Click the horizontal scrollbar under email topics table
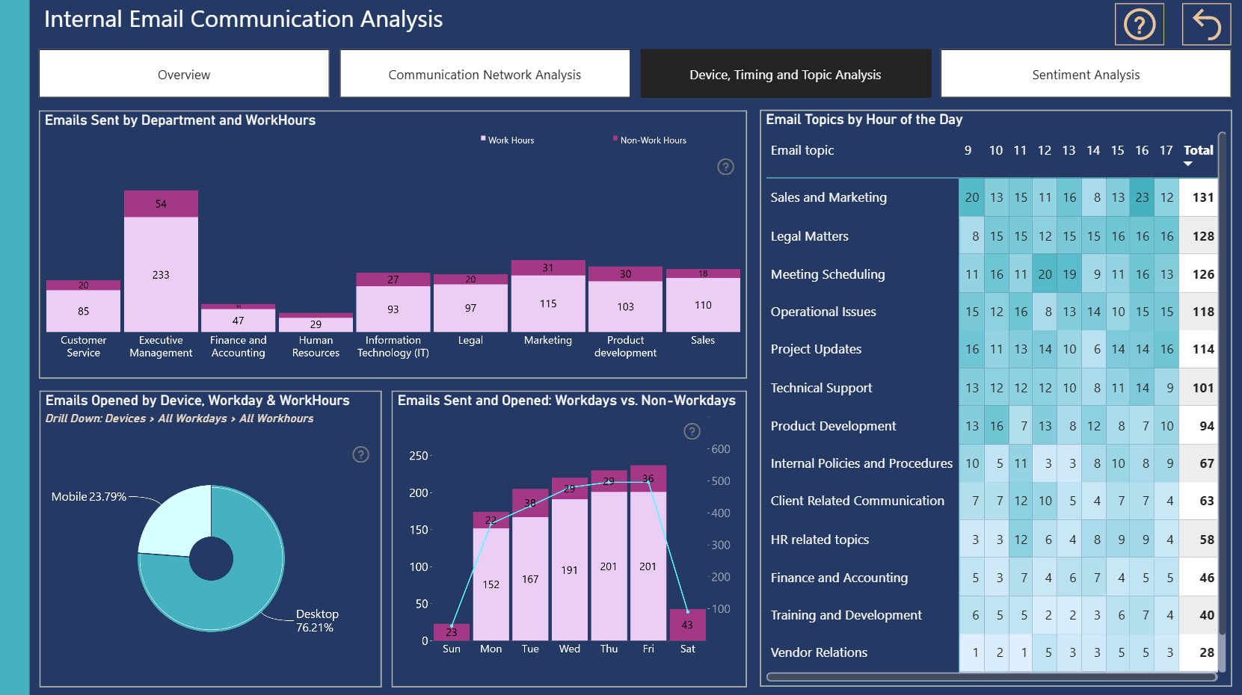The height and width of the screenshot is (695, 1242). pyautogui.click(x=992, y=677)
